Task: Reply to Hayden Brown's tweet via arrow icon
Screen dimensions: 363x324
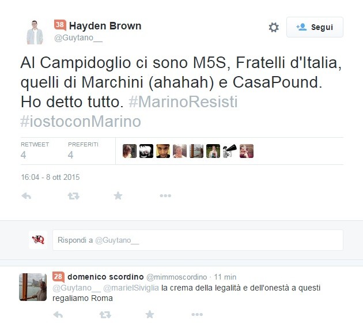Action: [x=26, y=196]
